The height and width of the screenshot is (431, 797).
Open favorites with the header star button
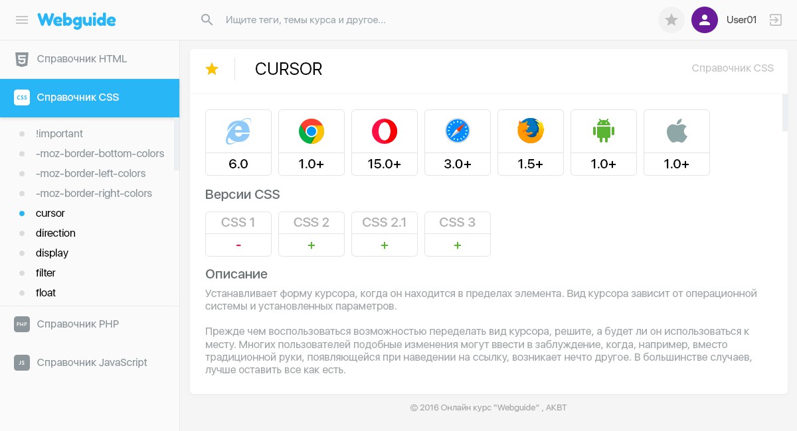(x=671, y=20)
